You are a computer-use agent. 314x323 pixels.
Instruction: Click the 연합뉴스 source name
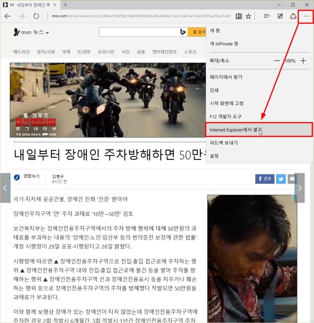tap(31, 176)
